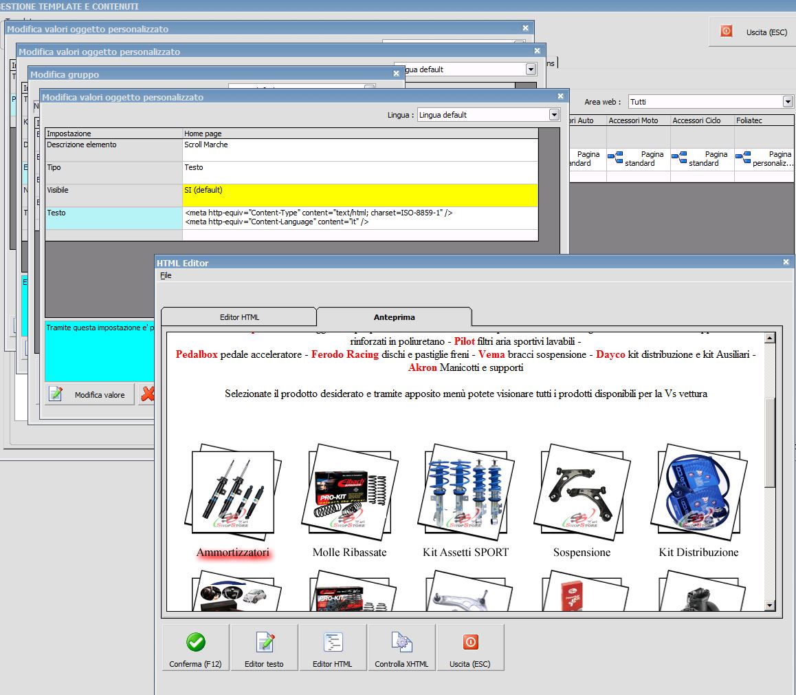This screenshot has height=695, width=796.
Task: Click the Editor HTML icon in bottom toolbar
Action: pos(333,643)
